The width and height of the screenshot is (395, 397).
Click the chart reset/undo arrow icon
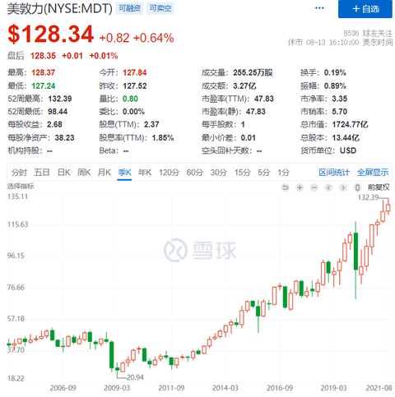(286, 187)
